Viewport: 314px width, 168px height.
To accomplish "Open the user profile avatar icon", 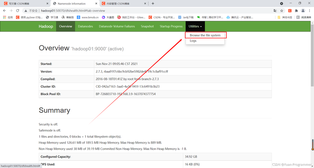I will (x=303, y=11).
